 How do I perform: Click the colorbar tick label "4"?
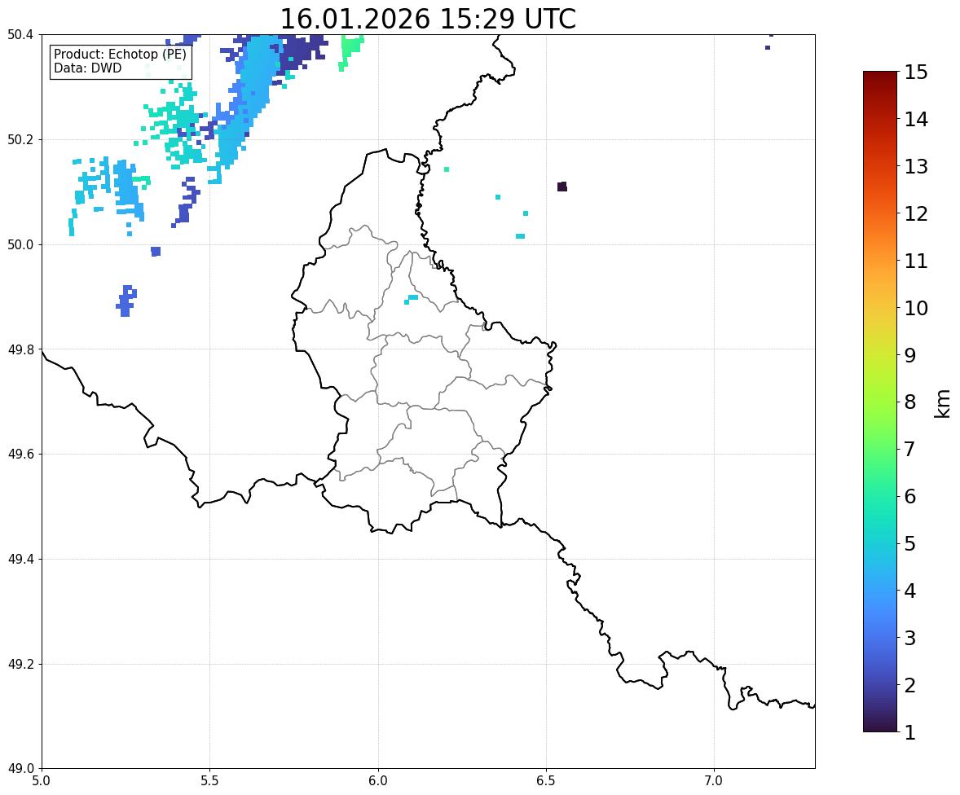910,591
